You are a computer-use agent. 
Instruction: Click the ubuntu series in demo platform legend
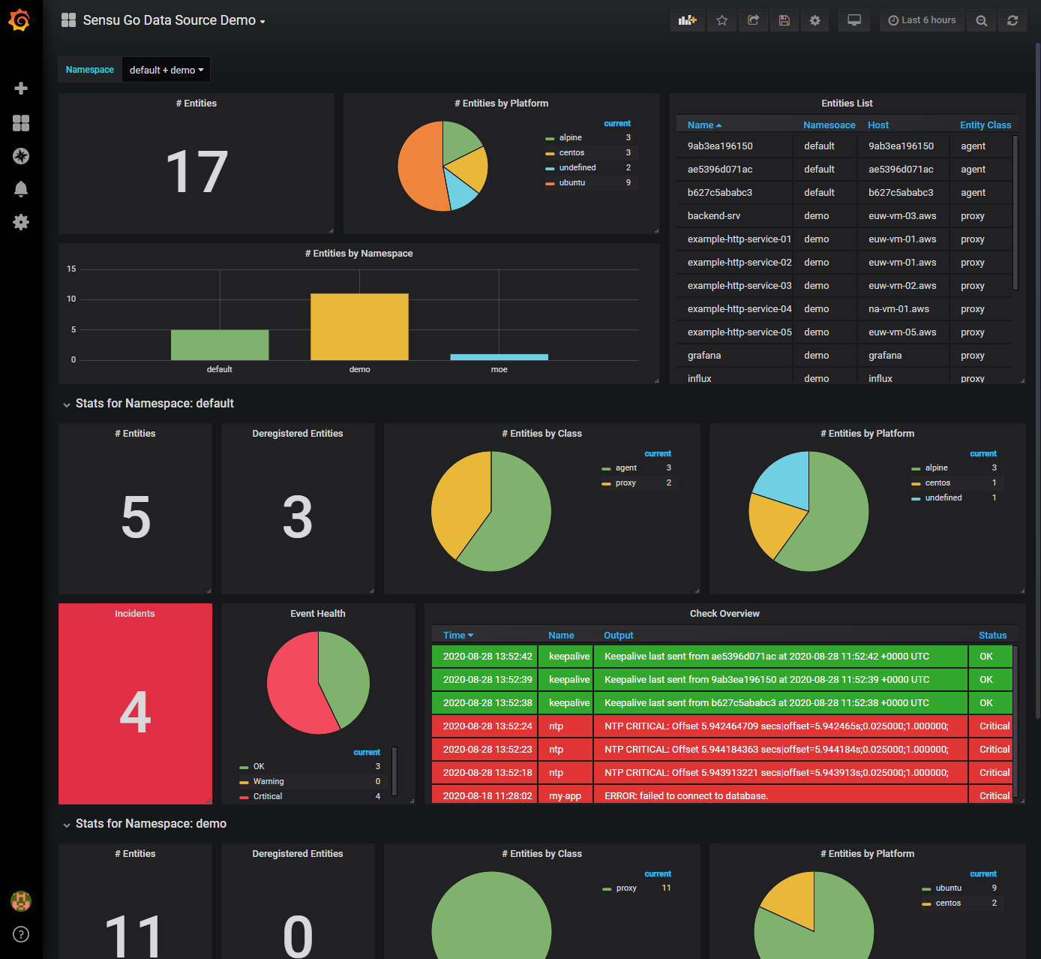pos(948,888)
